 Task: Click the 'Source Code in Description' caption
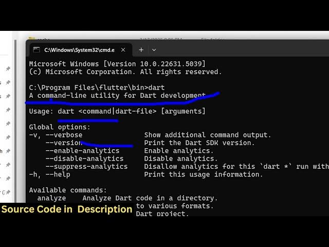tap(67, 209)
